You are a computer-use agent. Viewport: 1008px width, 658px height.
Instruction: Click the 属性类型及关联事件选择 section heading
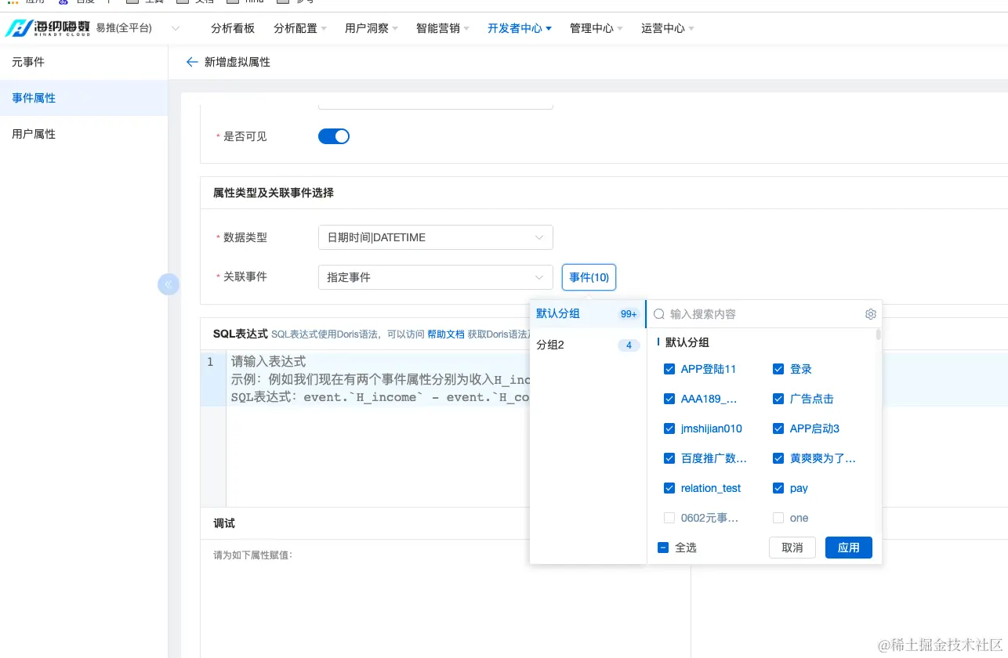[274, 193]
